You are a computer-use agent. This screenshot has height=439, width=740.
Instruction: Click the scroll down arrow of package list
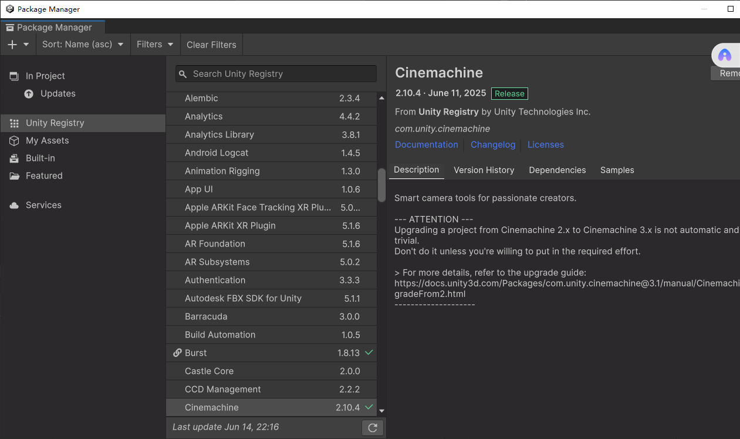[x=381, y=411]
